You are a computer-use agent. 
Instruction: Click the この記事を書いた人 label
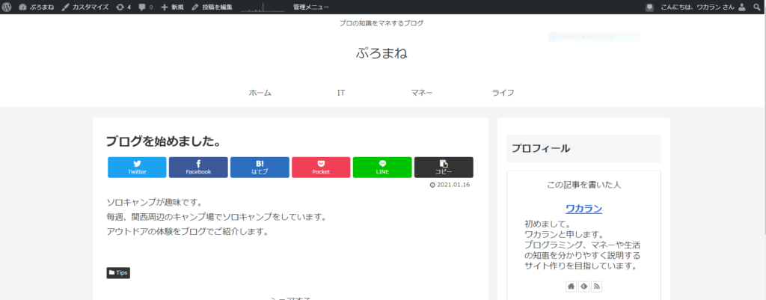(x=583, y=185)
